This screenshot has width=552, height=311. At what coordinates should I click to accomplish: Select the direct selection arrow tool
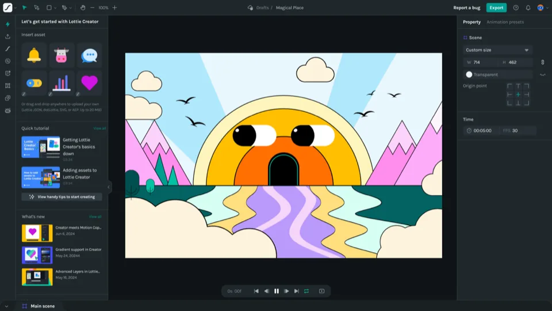37,7
